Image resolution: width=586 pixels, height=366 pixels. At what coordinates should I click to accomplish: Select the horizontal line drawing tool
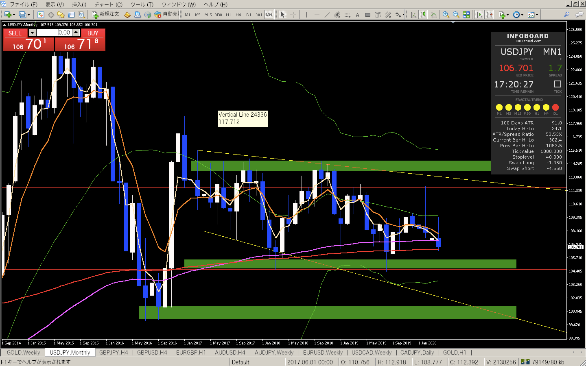[x=317, y=15]
